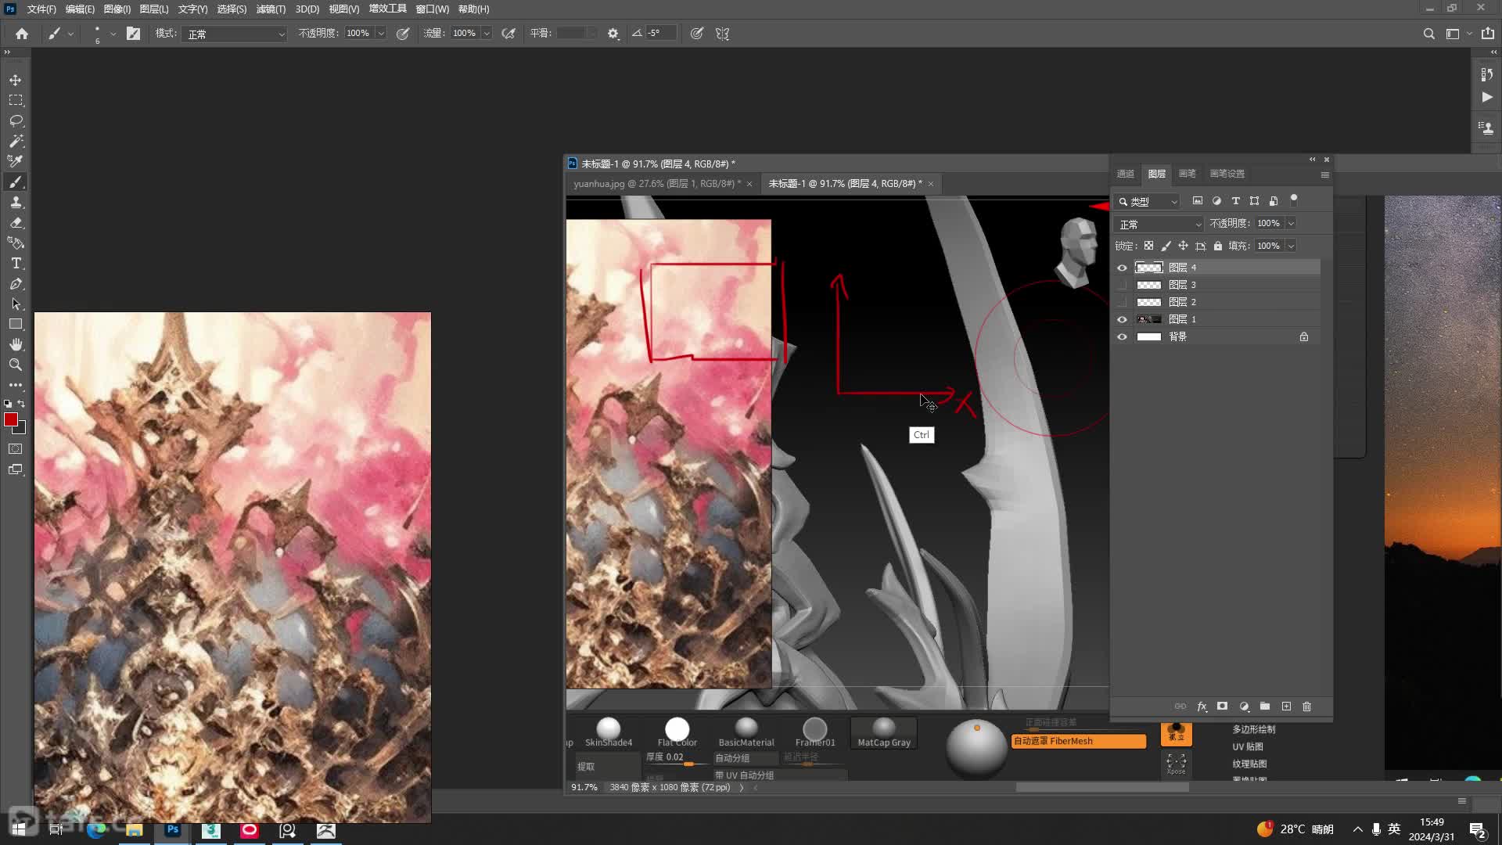The image size is (1502, 845).
Task: Delete layer with trash icon
Action: (x=1306, y=707)
